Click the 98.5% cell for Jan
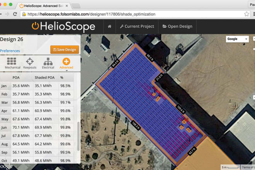This screenshot has height=170, width=255. pyautogui.click(x=65, y=86)
